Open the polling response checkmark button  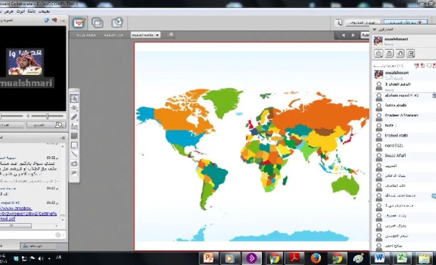[x=411, y=53]
